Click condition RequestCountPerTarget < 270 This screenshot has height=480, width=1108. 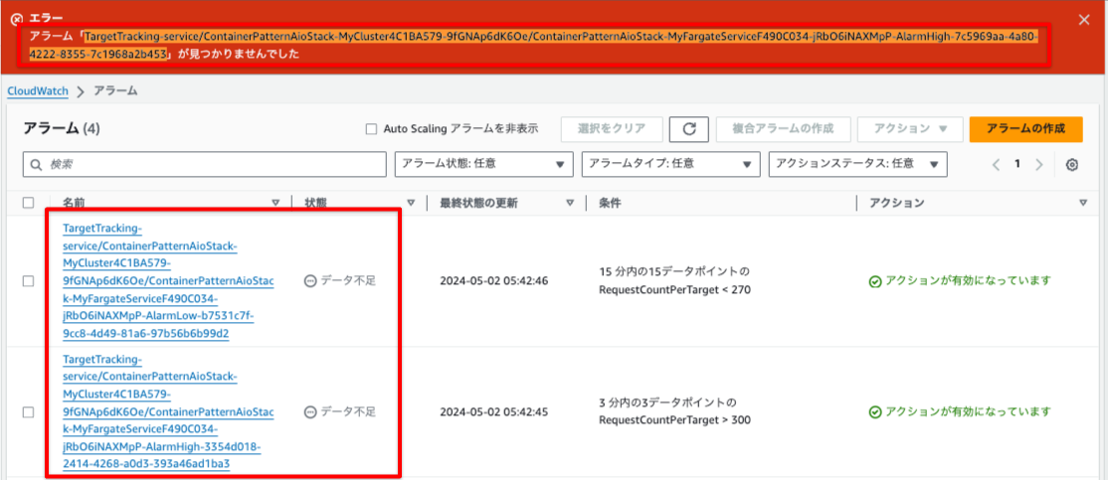click(674, 289)
